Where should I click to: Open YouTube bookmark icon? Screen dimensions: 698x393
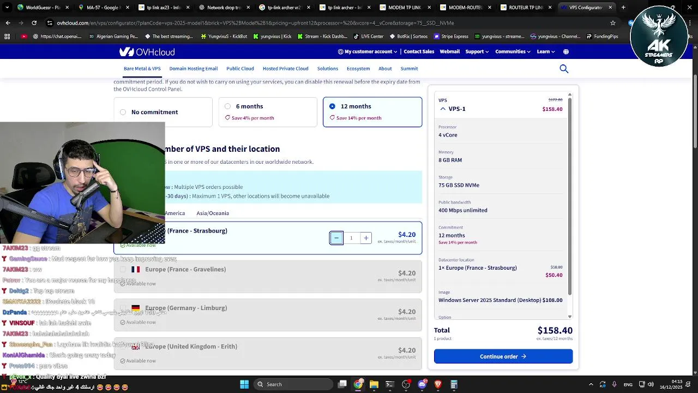pyautogui.click(x=24, y=37)
